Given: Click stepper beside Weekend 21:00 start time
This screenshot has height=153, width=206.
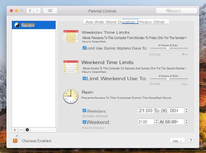Looking at the screenshot, I should click(x=156, y=122).
